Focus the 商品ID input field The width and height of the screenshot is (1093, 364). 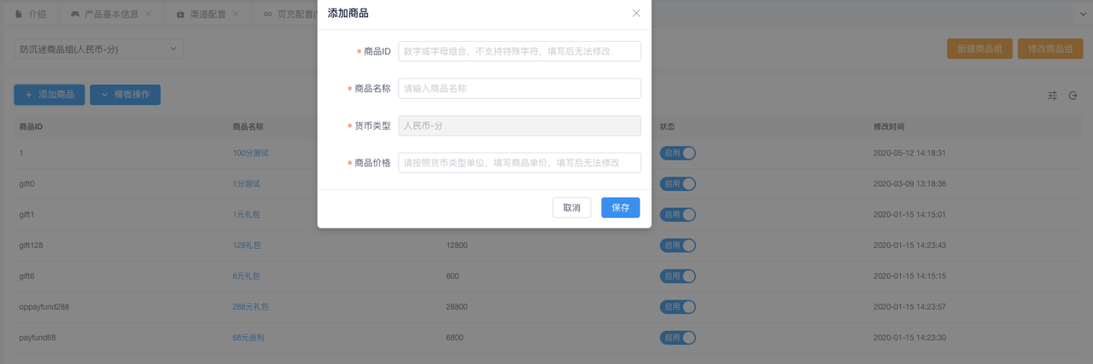point(519,51)
